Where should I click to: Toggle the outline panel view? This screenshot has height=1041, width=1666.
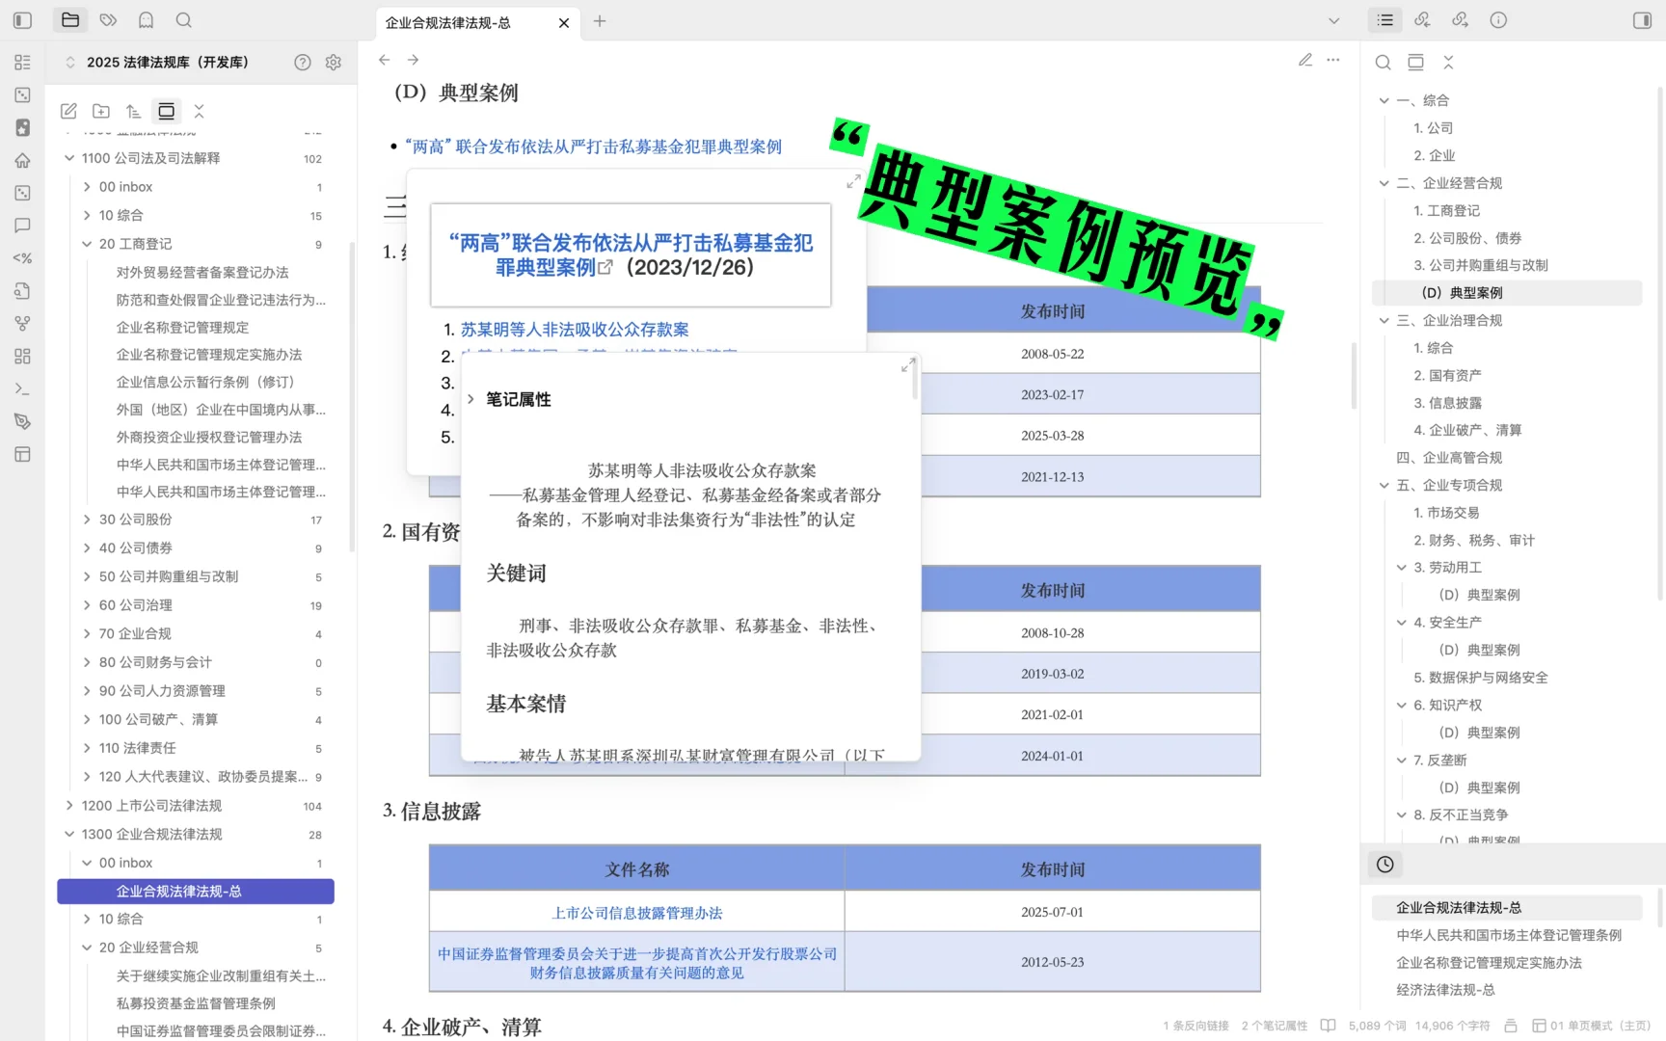1384,19
